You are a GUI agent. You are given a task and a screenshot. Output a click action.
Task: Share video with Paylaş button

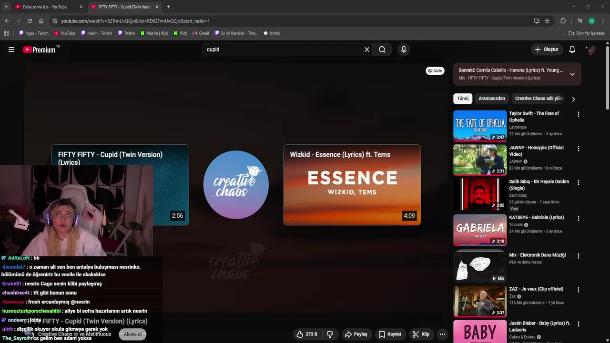356,334
